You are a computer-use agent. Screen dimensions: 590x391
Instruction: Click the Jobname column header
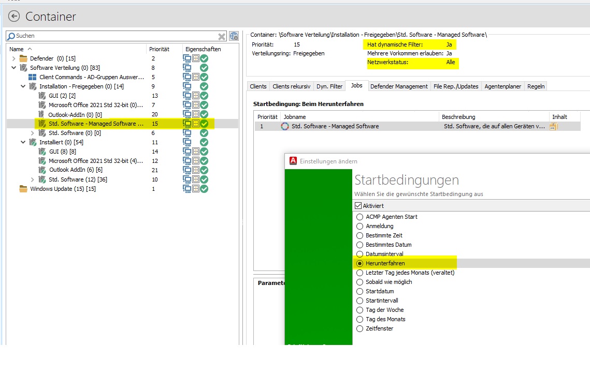click(x=359, y=117)
